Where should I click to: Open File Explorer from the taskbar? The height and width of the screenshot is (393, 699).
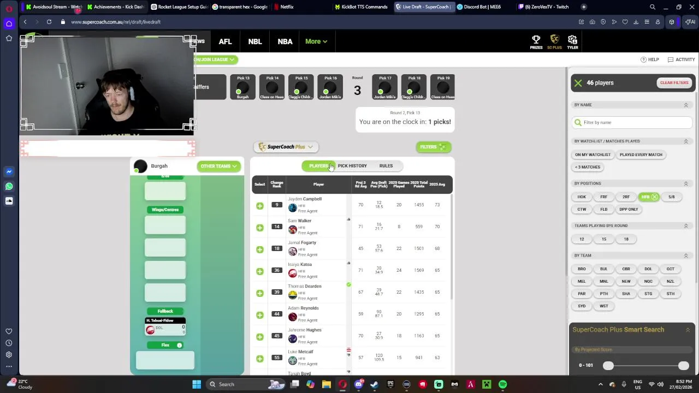tap(326, 384)
